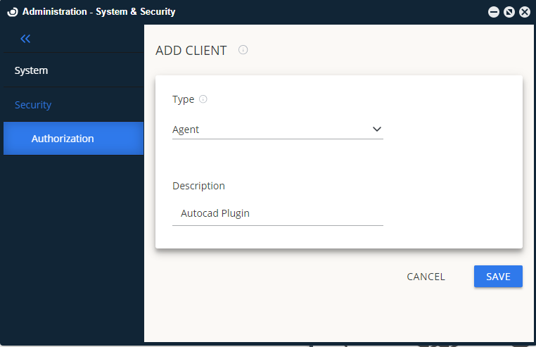Focus the Description field containing Autocad Plugin
536x347 pixels.
click(277, 213)
